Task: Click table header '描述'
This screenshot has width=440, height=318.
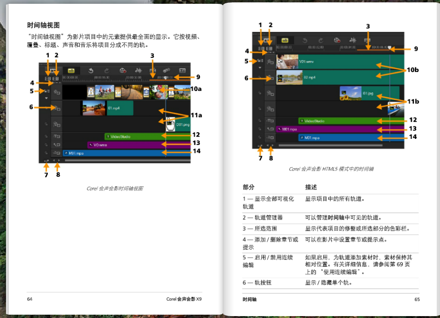Action: click(x=311, y=187)
